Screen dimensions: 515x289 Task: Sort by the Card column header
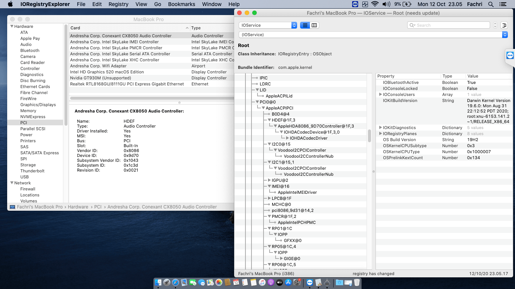point(129,28)
